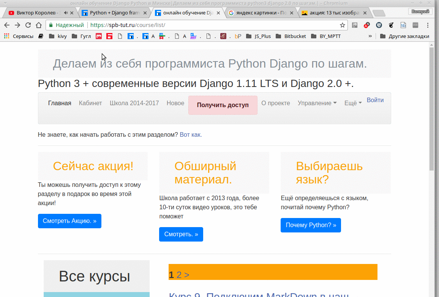The image size is (439, 297).
Task: Expand the Управление dropdown menu
Action: 317,103
